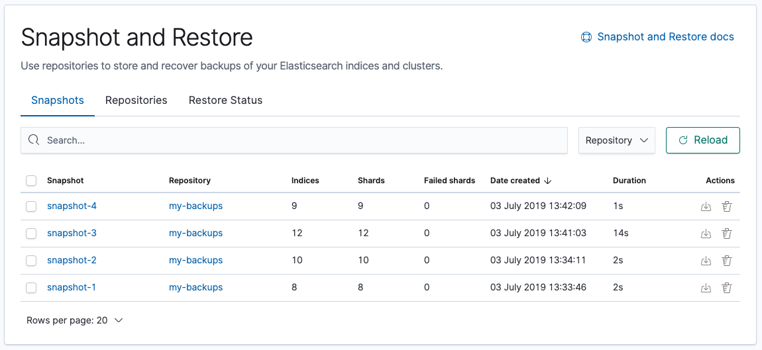Restore snapshot-1 using its restore icon
762x350 pixels.
coord(706,288)
